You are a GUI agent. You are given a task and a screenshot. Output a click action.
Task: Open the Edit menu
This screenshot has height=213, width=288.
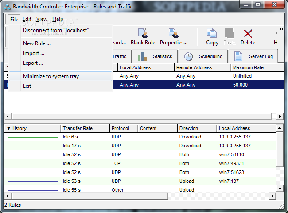[x=27, y=19]
